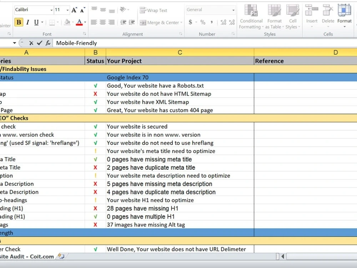Open the Font Color dropdown arrow

coord(85,22)
